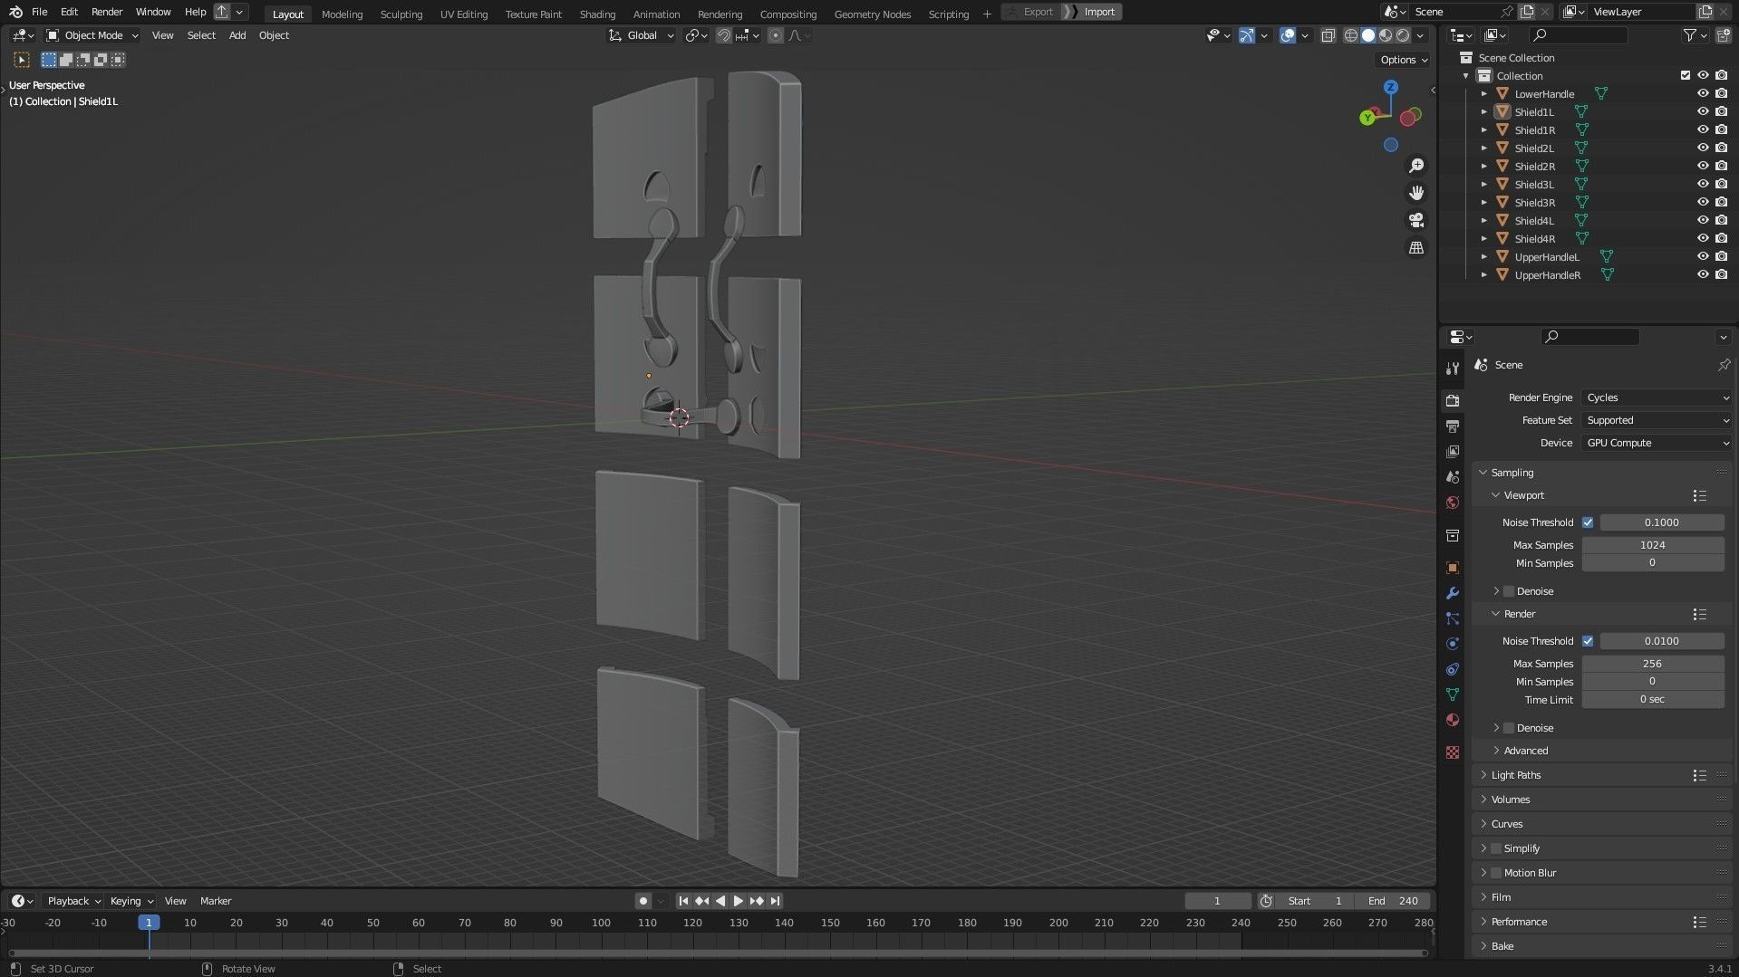Open the Physics properties icon
The width and height of the screenshot is (1739, 977).
pos(1453,644)
